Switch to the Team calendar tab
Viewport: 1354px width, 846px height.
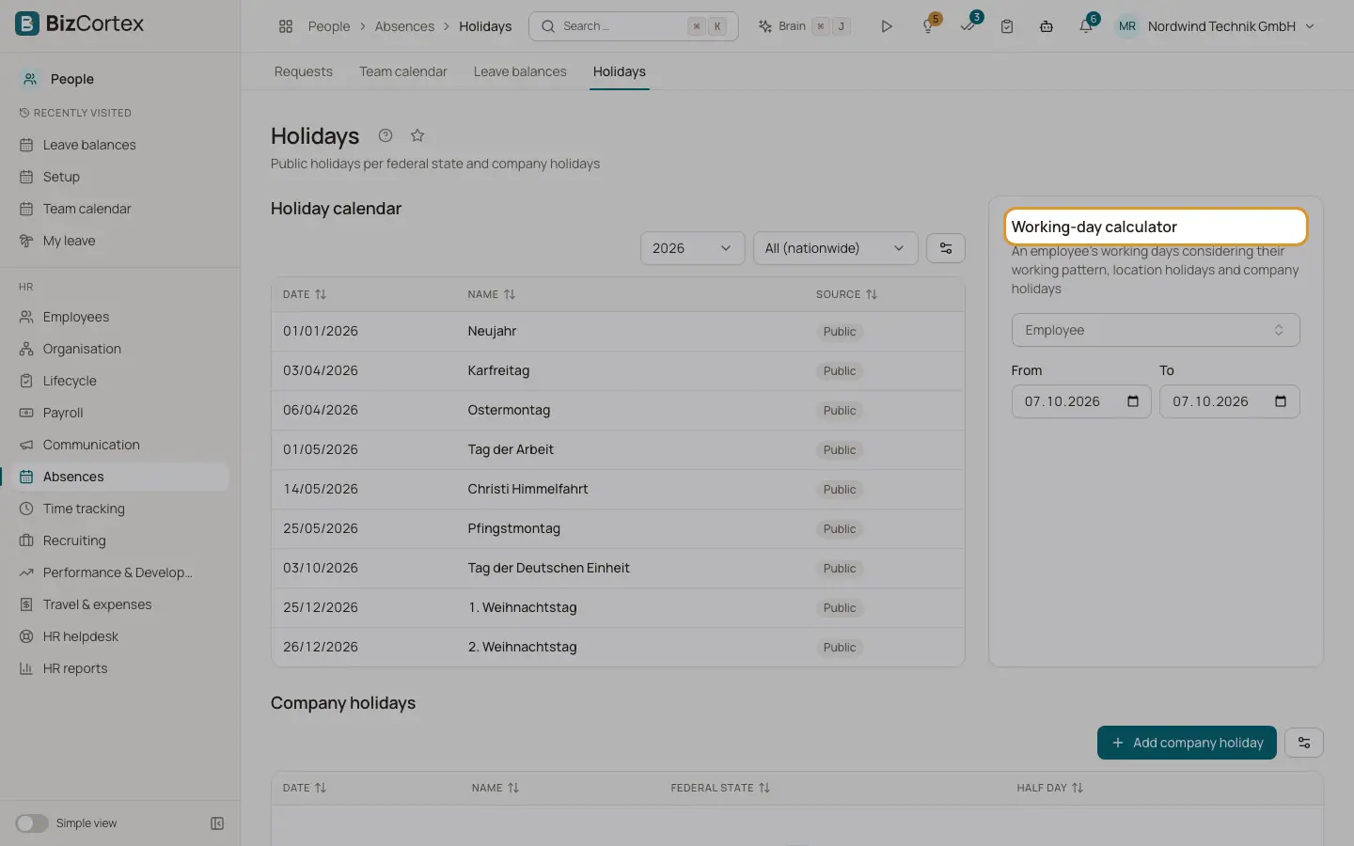click(403, 71)
